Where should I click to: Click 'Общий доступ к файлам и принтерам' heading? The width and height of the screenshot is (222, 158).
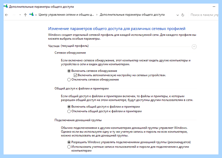coord(82,88)
